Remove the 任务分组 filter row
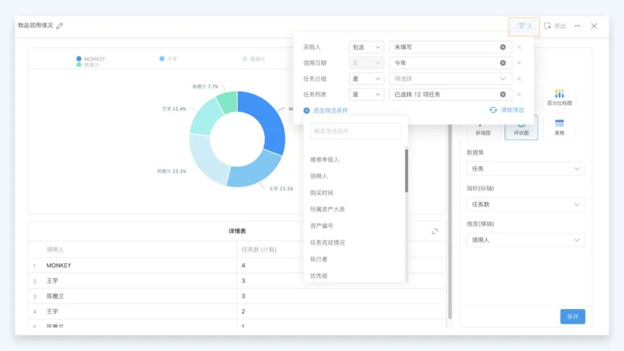Image resolution: width=624 pixels, height=351 pixels. (519, 79)
